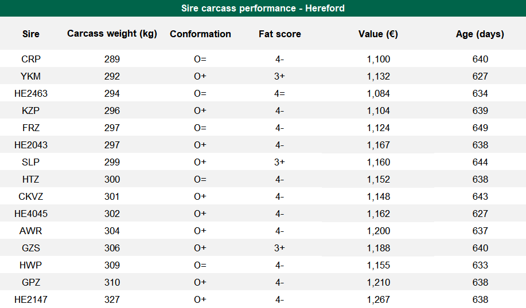Click the carcass weight 327 cell
Viewport: 526px width, 308px height.
coord(112,299)
